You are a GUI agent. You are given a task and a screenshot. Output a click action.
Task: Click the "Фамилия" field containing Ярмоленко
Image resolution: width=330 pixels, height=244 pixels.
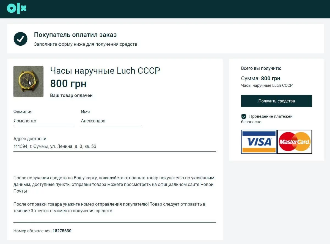pyautogui.click(x=43, y=121)
